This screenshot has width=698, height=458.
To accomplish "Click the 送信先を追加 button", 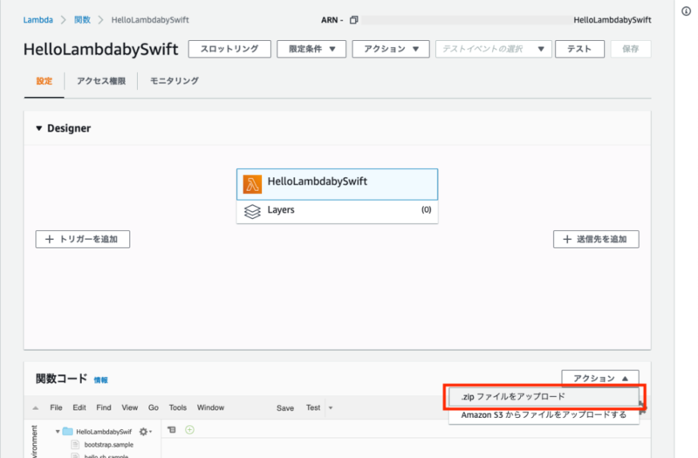I will tap(596, 239).
